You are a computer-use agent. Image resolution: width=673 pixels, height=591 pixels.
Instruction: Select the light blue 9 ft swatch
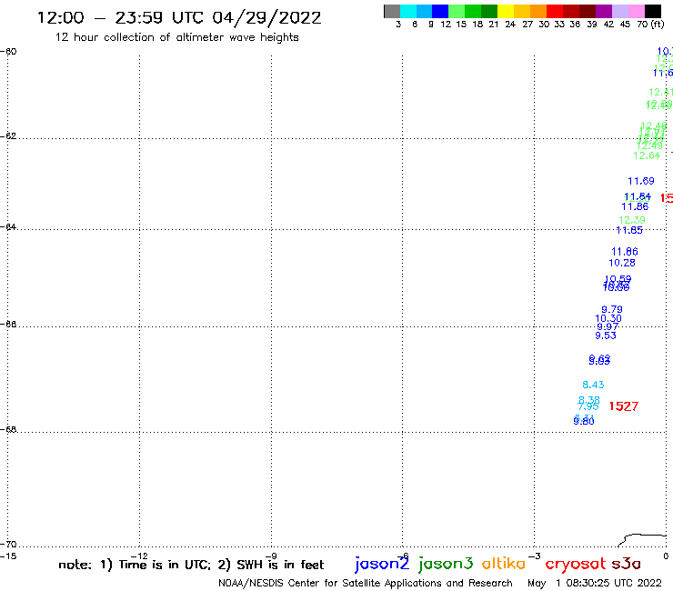(x=424, y=11)
